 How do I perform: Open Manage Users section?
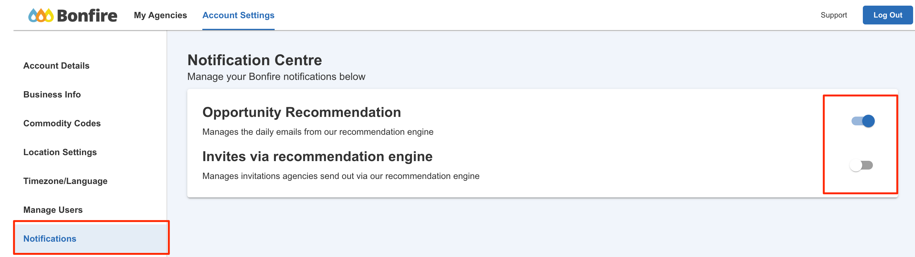pos(53,210)
